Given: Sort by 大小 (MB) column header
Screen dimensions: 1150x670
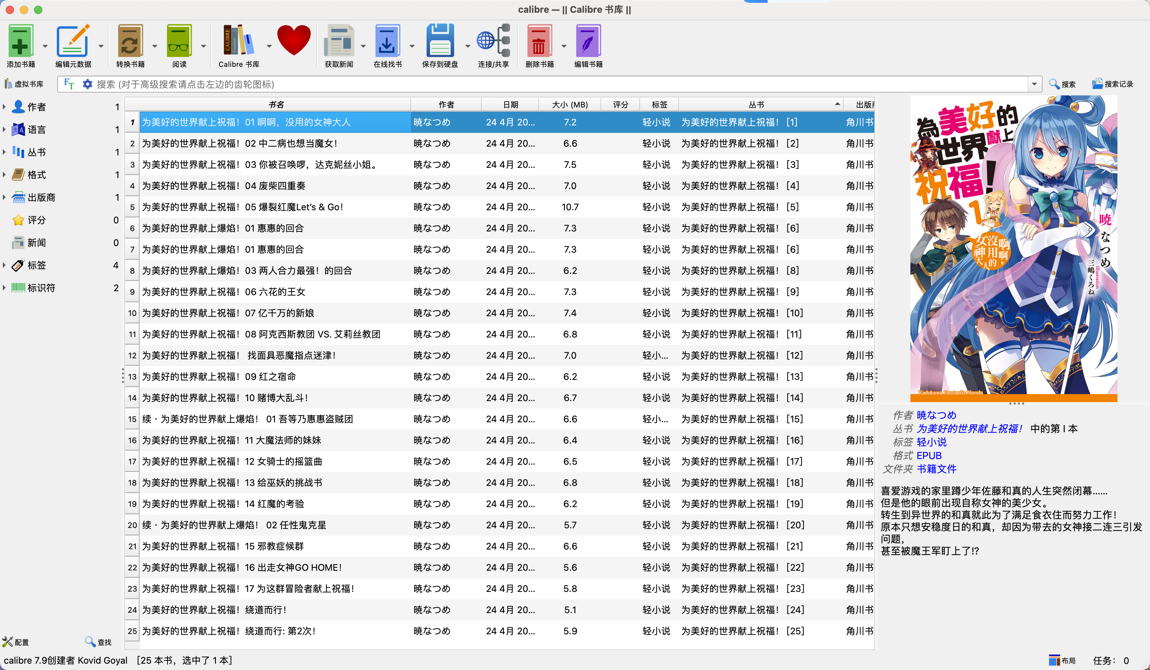Looking at the screenshot, I should pos(570,105).
